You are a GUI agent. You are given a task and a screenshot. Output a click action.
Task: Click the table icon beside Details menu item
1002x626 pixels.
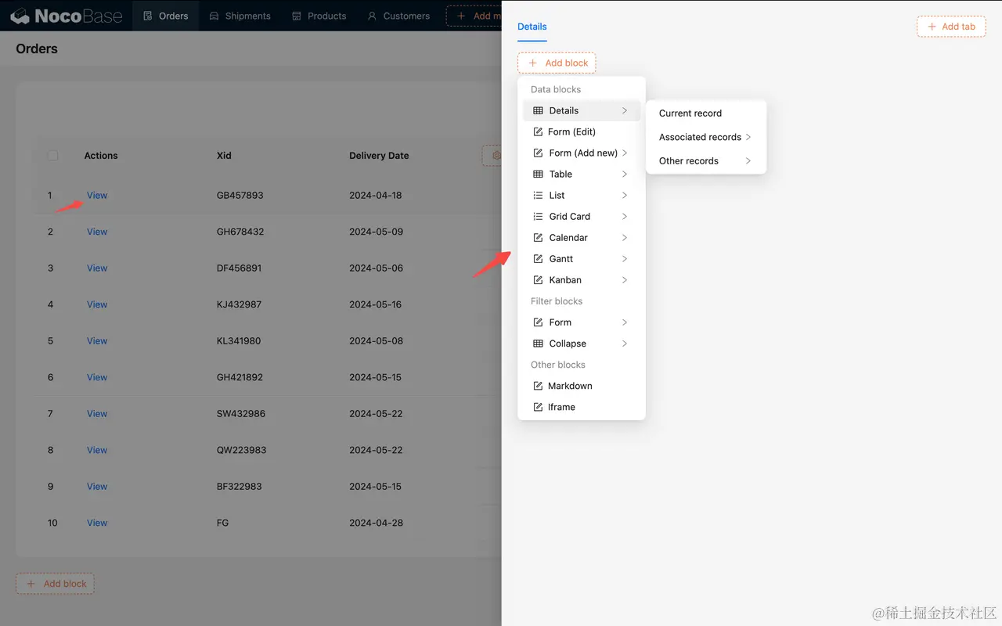[x=538, y=111]
